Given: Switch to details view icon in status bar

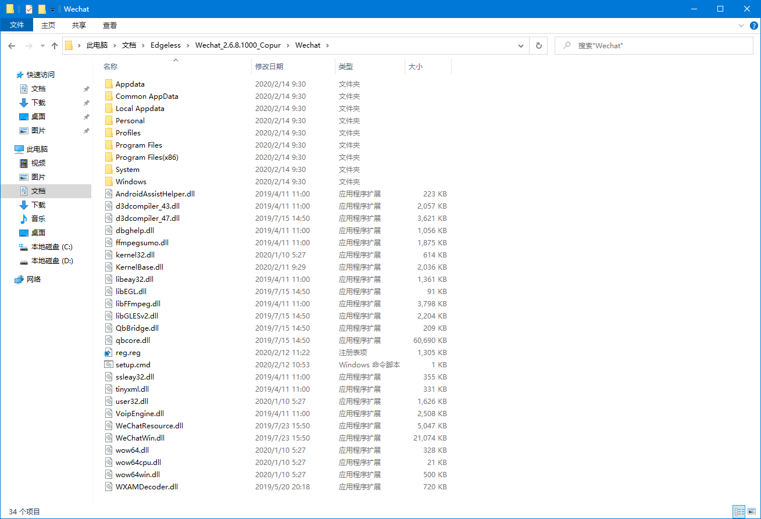Looking at the screenshot, I should [739, 512].
